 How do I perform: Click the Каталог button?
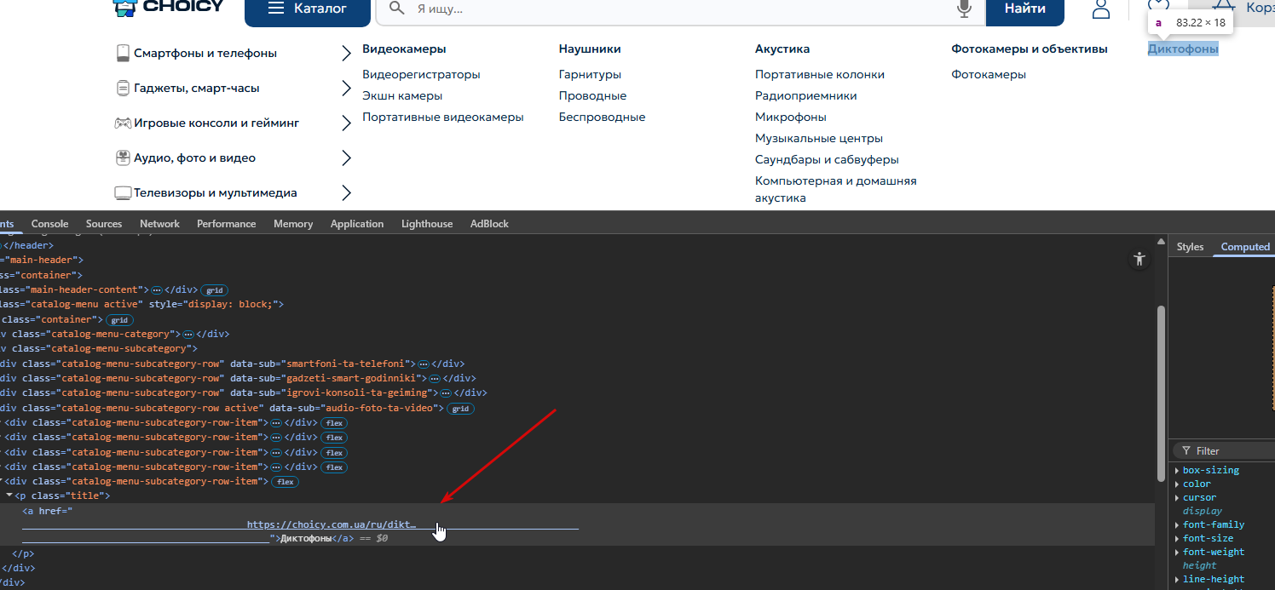tap(308, 11)
